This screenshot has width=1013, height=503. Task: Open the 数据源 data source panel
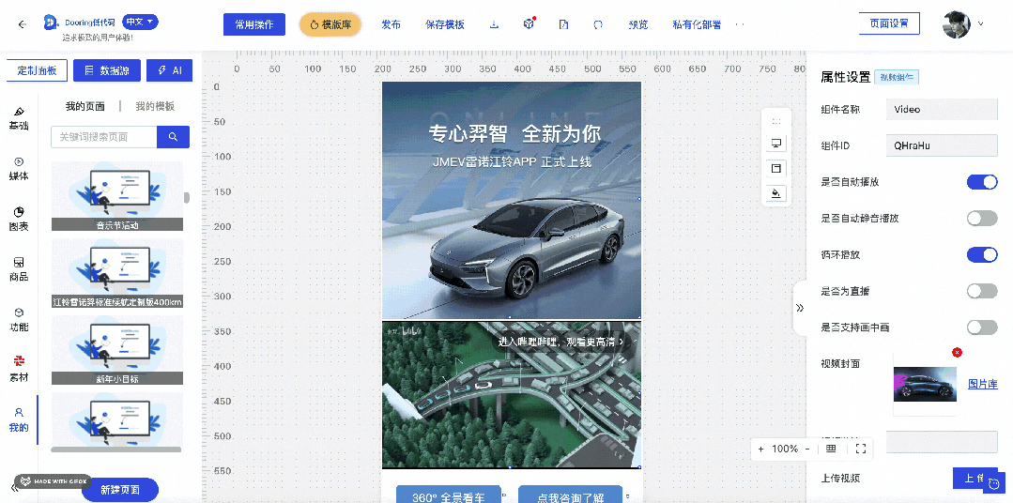pyautogui.click(x=107, y=70)
